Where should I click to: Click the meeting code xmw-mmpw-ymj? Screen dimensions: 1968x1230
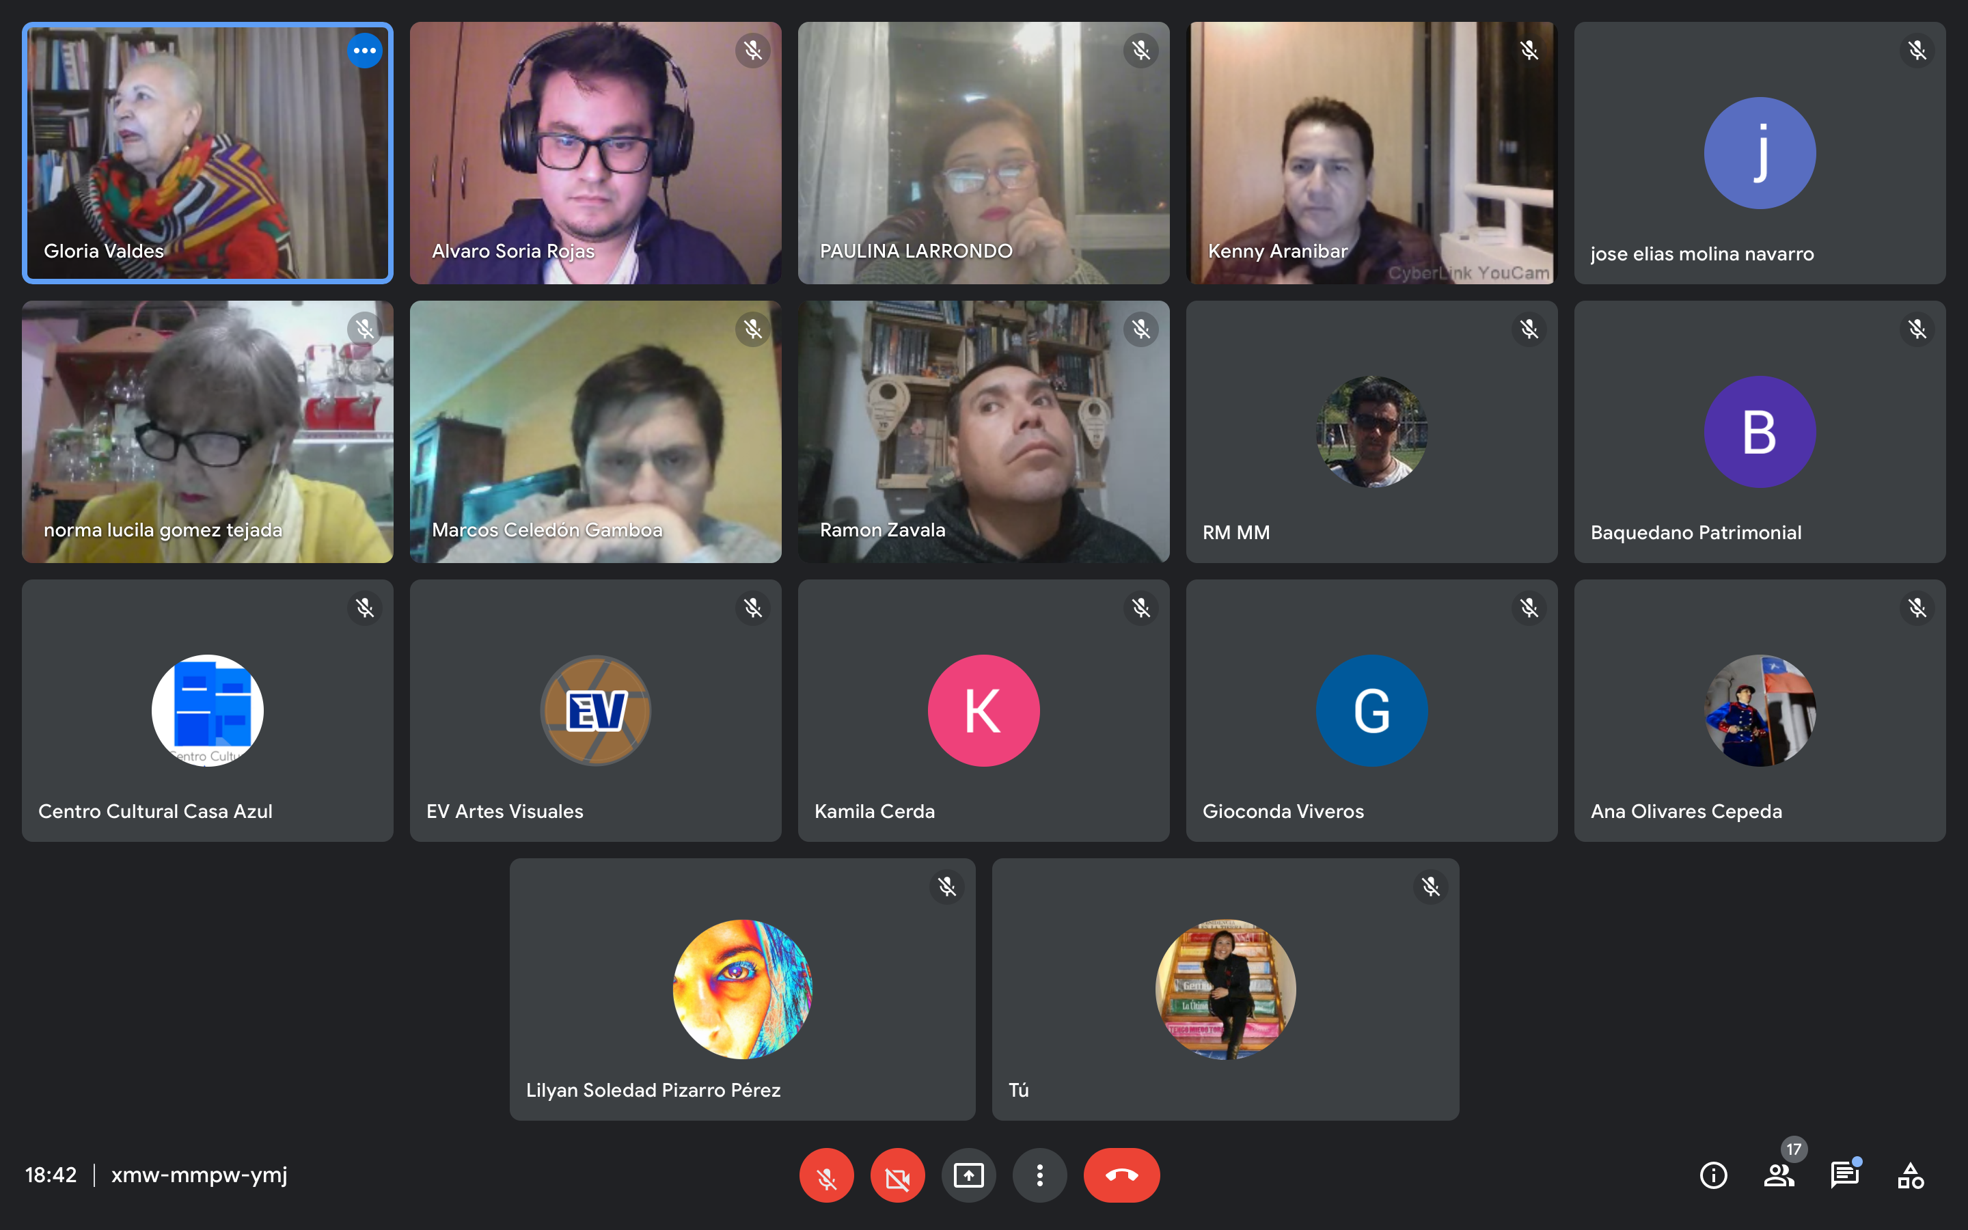pyautogui.click(x=200, y=1175)
